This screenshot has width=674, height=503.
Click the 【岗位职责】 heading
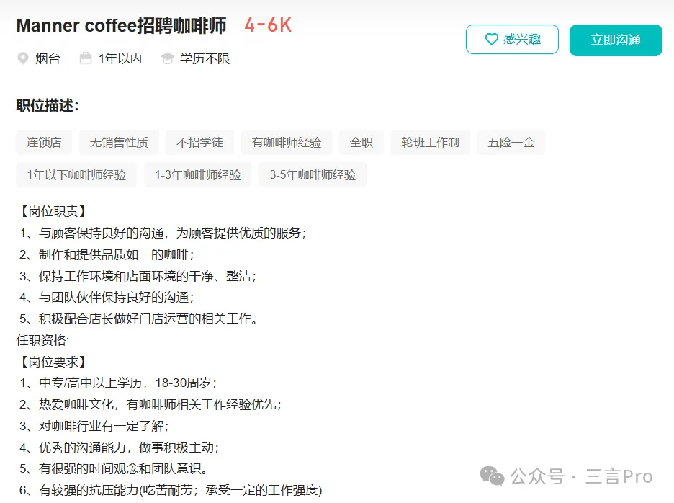(x=53, y=211)
